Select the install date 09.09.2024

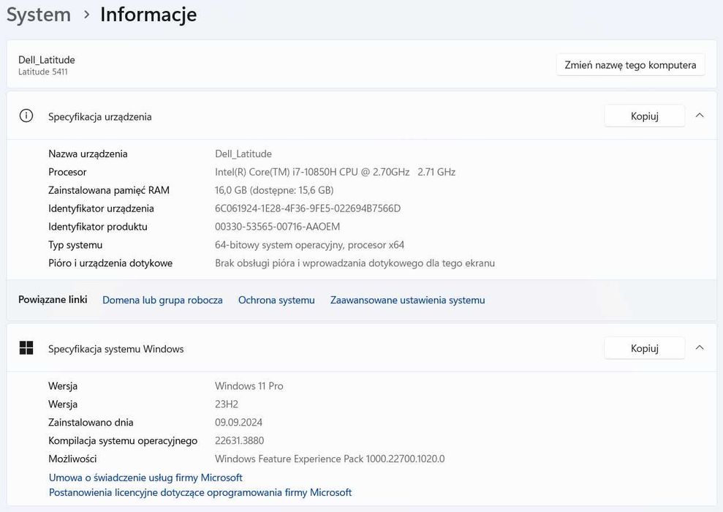pyautogui.click(x=238, y=422)
